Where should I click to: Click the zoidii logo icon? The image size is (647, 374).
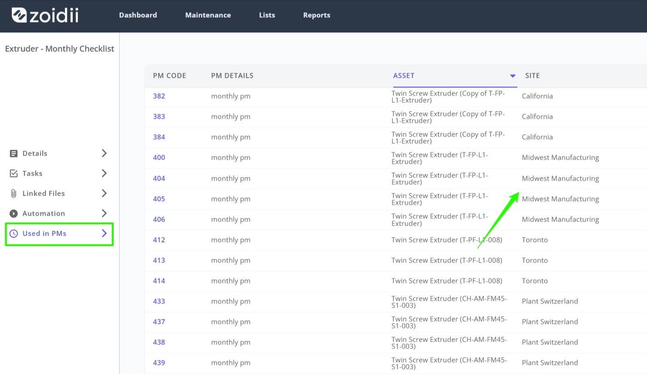[20, 15]
